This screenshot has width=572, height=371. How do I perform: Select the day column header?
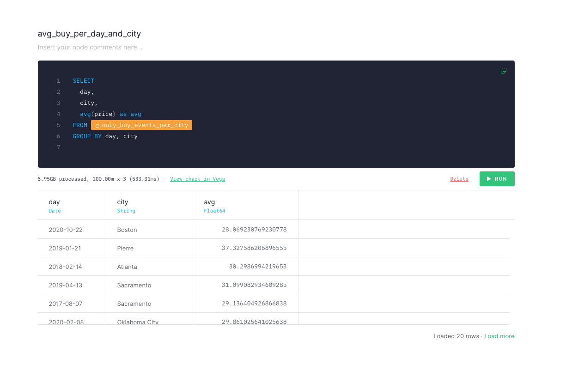coord(72,206)
